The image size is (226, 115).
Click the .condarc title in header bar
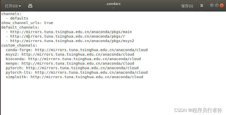click(113, 4)
